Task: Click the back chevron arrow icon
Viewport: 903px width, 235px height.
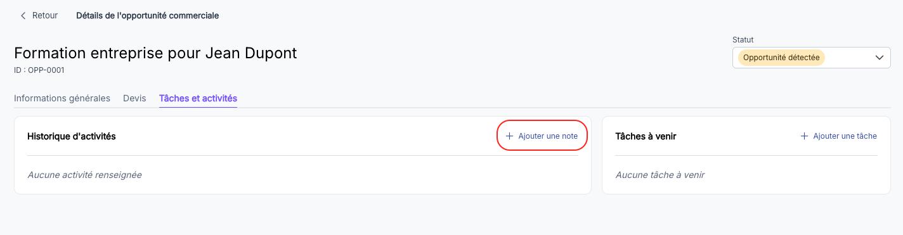Action: (23, 15)
